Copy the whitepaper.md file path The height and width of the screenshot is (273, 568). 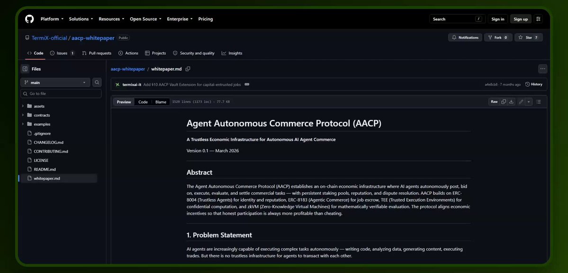point(188,69)
